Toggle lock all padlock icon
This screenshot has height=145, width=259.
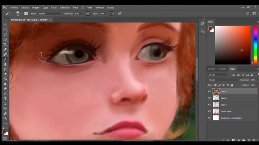[x=232, y=85]
